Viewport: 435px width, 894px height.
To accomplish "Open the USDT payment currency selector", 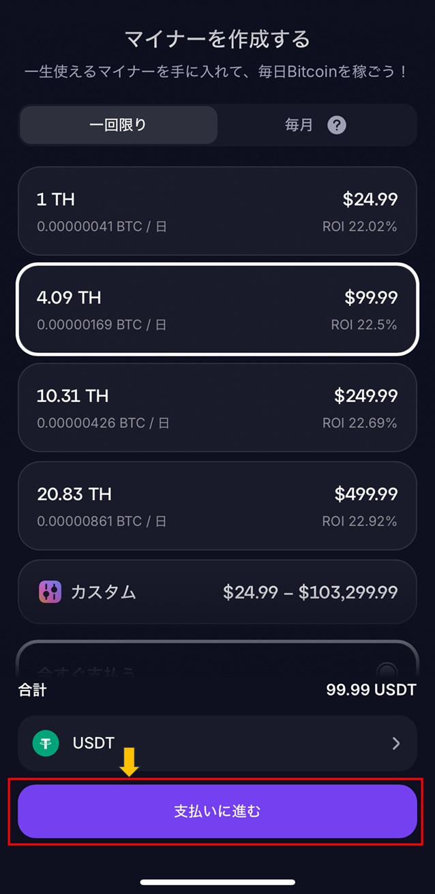I will [217, 743].
